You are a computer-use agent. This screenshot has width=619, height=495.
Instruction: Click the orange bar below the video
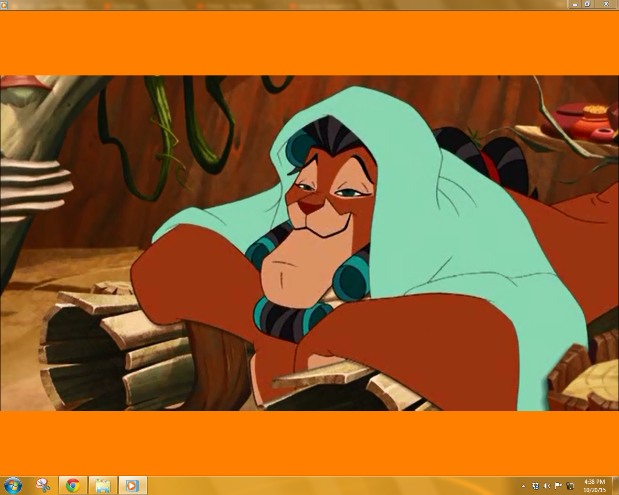[x=309, y=443]
